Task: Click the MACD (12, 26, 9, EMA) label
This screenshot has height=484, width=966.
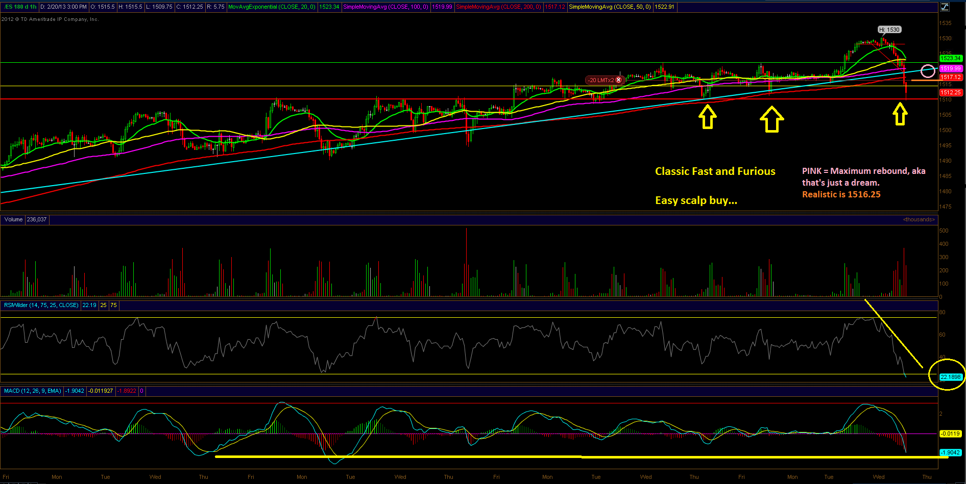Action: pyautogui.click(x=33, y=391)
